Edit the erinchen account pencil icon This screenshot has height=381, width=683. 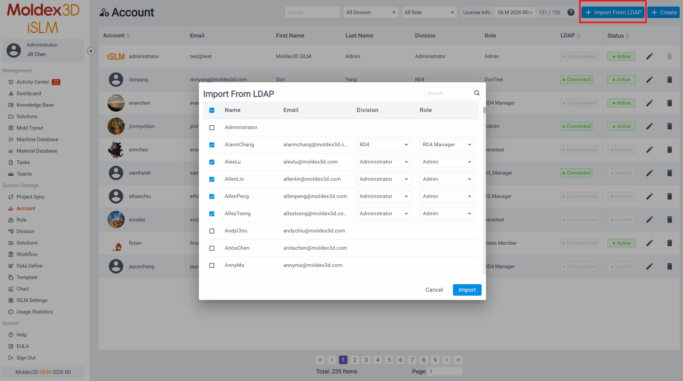(x=649, y=150)
